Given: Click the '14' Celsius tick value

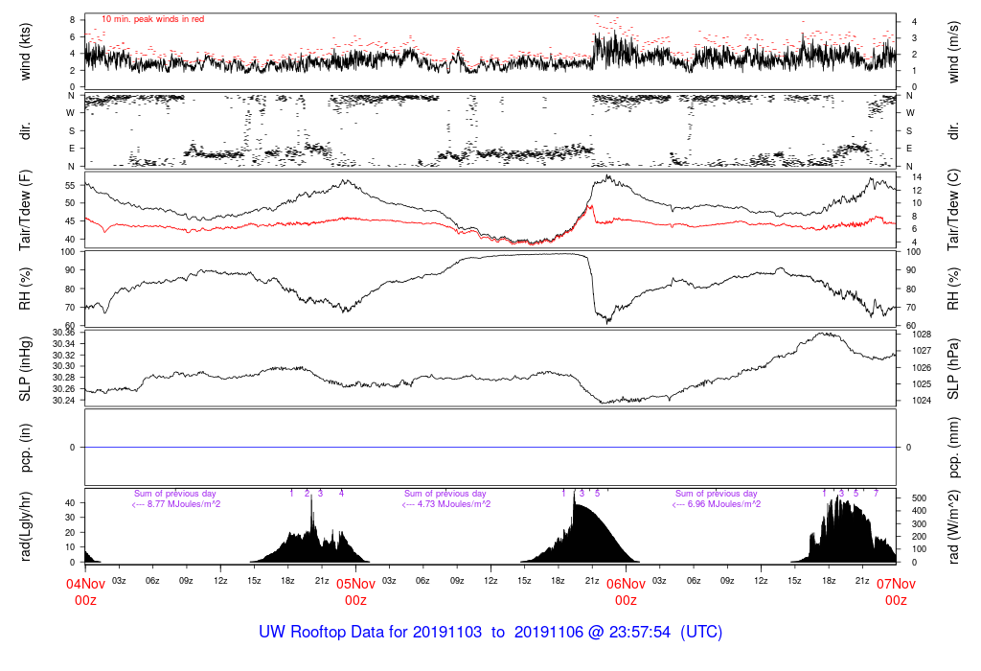Looking at the screenshot, I should click(917, 177).
